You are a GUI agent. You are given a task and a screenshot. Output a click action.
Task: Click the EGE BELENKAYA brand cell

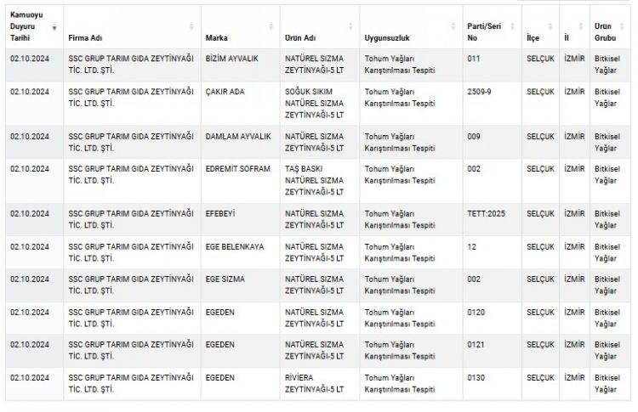[x=234, y=246]
